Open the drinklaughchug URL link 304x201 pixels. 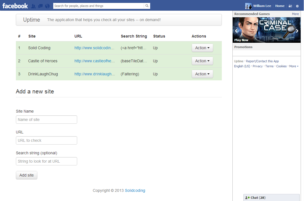pyautogui.click(x=95, y=74)
